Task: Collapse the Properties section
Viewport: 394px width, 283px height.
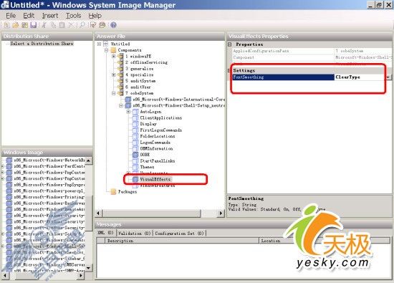Action: click(x=230, y=44)
